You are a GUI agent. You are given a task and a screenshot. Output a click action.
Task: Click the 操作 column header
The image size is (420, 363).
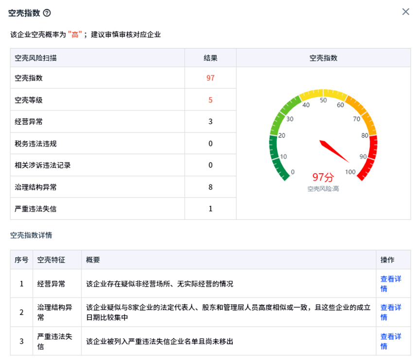pos(387,260)
